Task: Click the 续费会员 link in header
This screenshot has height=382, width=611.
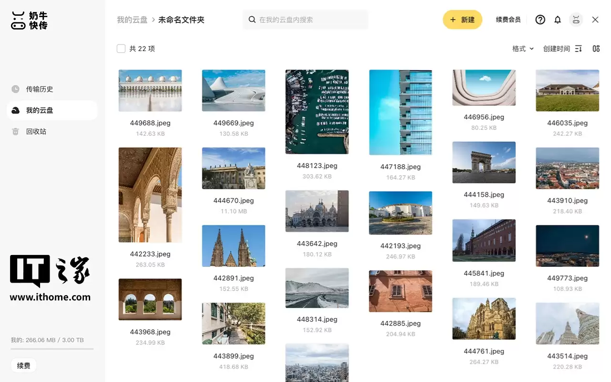Action: click(x=508, y=20)
